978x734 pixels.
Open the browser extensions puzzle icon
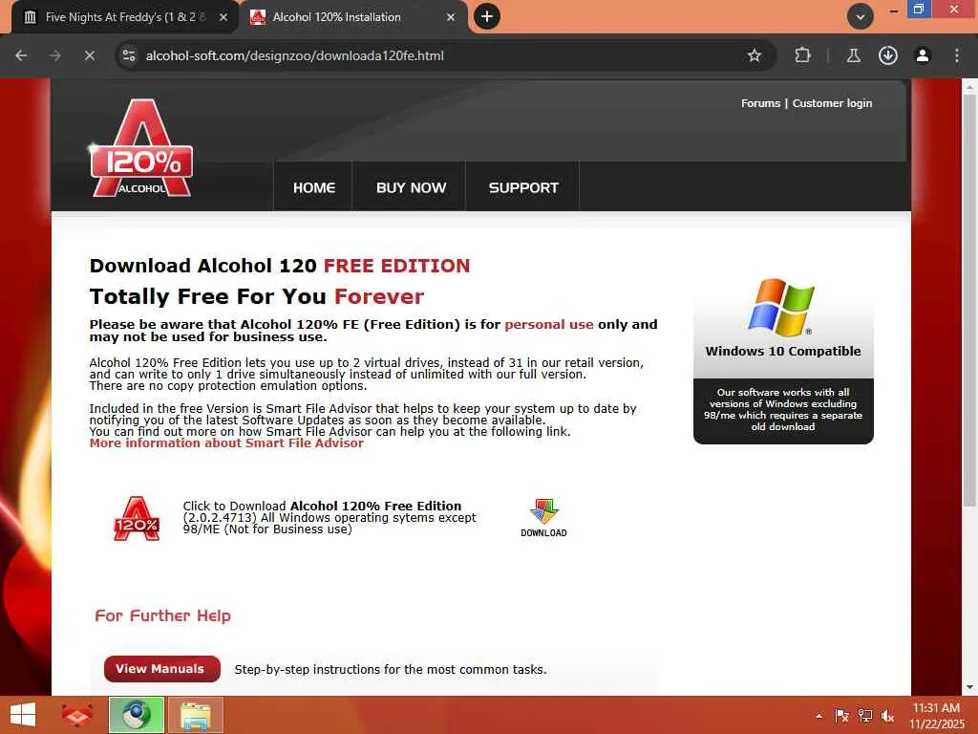(802, 55)
